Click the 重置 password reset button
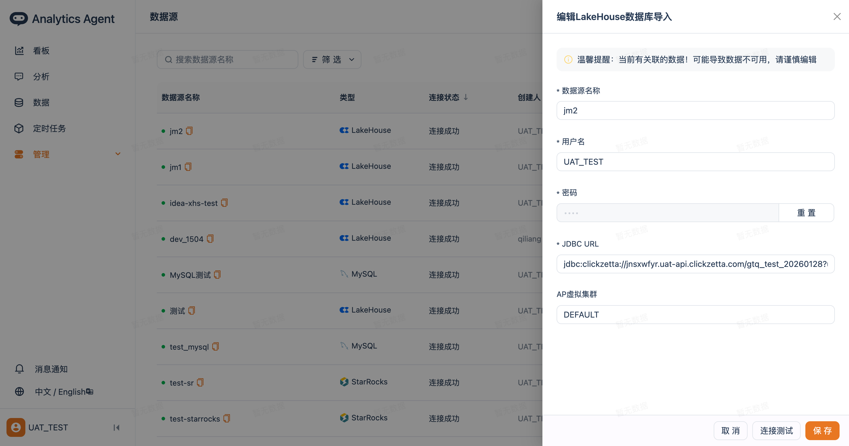 (807, 212)
